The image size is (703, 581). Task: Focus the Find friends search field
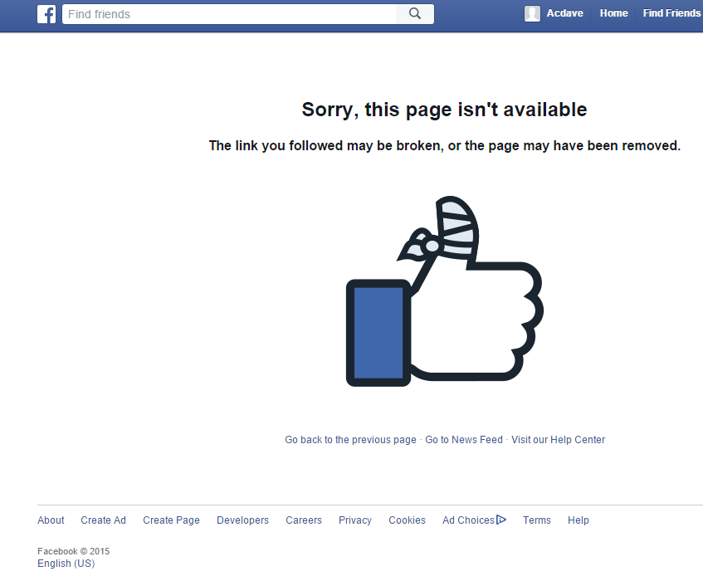click(x=229, y=14)
